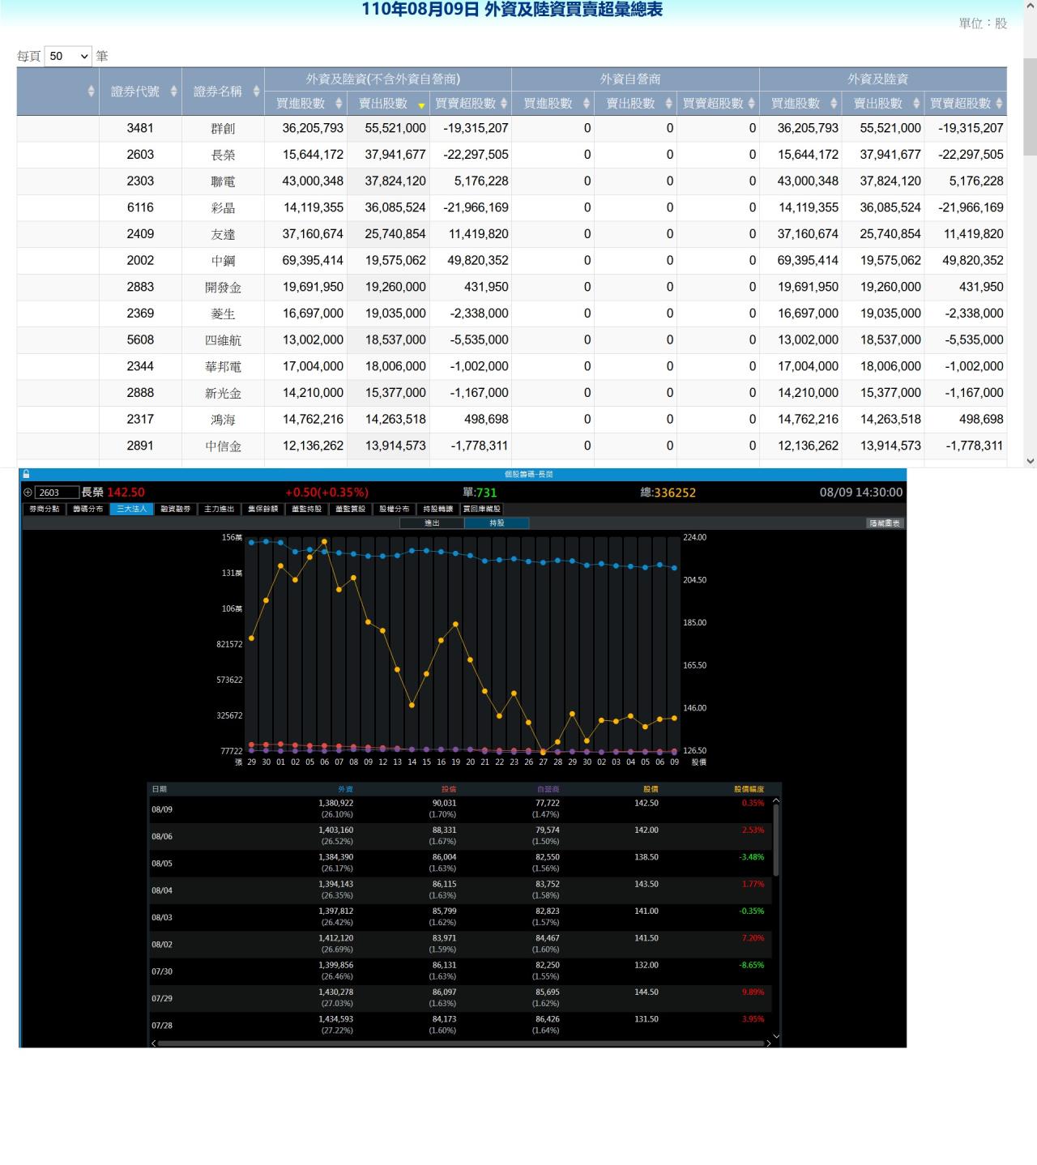Click the stock code input field 2603

tap(57, 493)
